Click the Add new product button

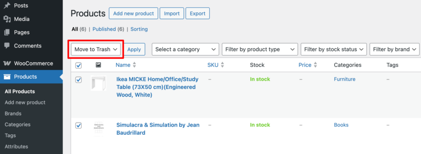point(134,14)
